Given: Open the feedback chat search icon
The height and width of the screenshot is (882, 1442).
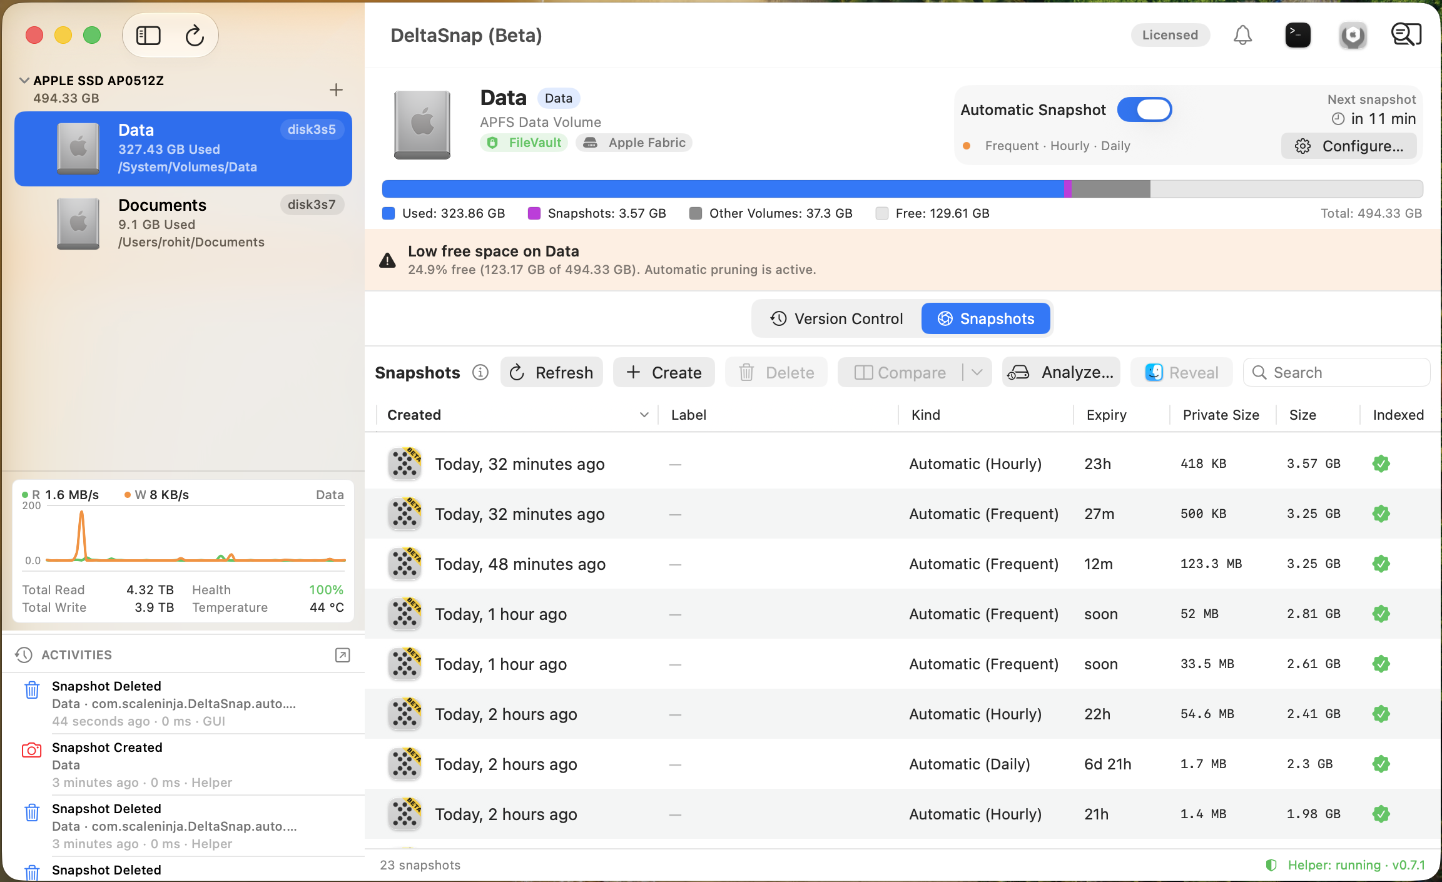Looking at the screenshot, I should tap(1406, 35).
